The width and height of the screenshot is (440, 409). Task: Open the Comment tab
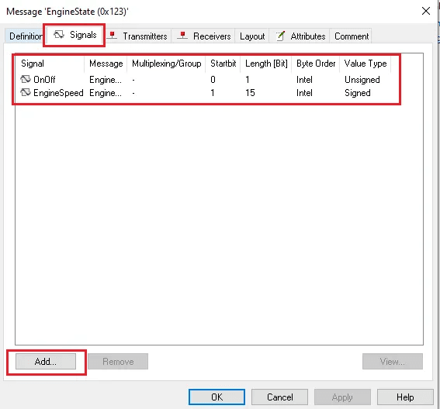coord(351,36)
